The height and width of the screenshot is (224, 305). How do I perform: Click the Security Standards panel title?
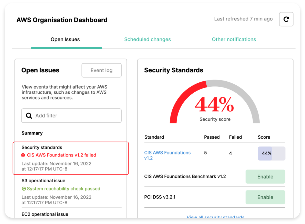point(174,70)
